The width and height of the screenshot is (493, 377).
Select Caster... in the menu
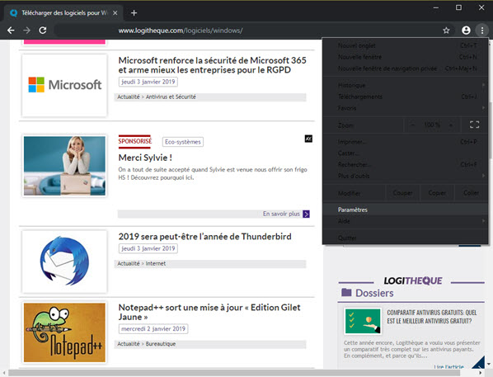(406, 153)
